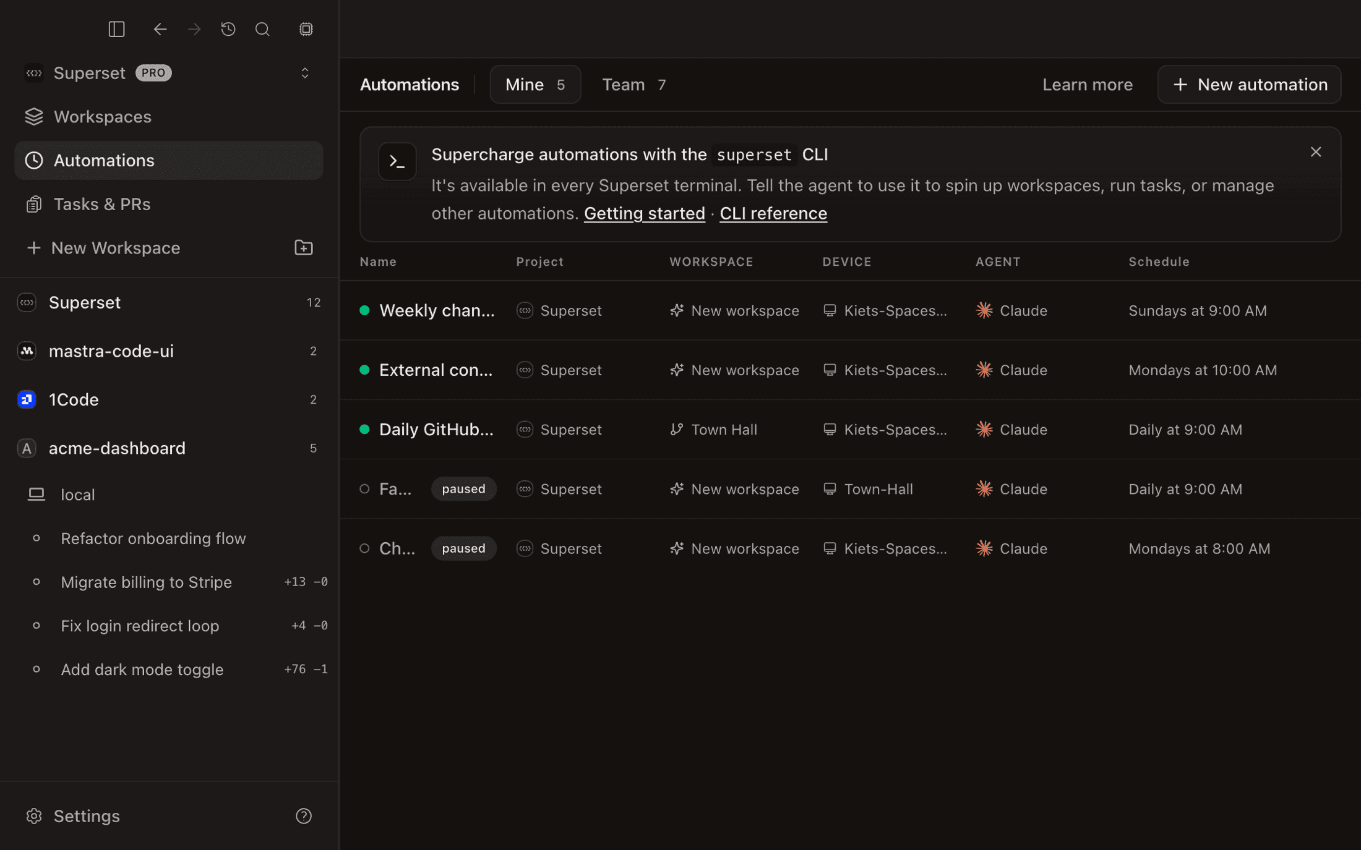Screen dimensions: 1361x850
Task: Collapse the acme-dashboard project
Action: pyautogui.click(x=168, y=448)
